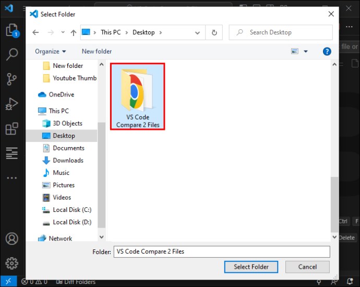Screen dimensions: 360x287
Task: Open the Diff Folders activity icon with lines
Action: click(11, 153)
